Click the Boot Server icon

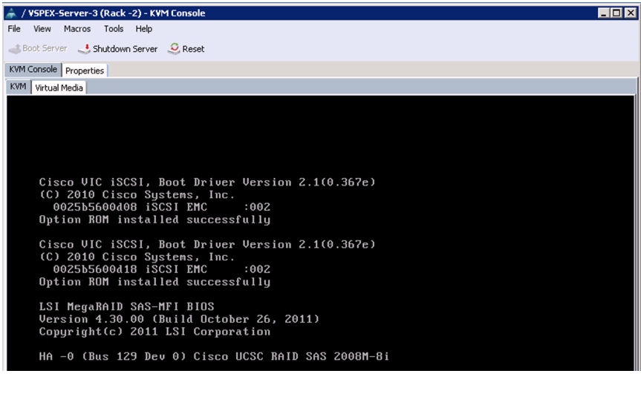tap(15, 49)
